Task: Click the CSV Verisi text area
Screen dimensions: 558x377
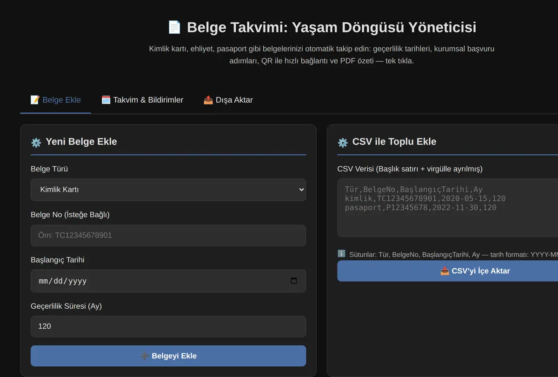Action: (447, 208)
